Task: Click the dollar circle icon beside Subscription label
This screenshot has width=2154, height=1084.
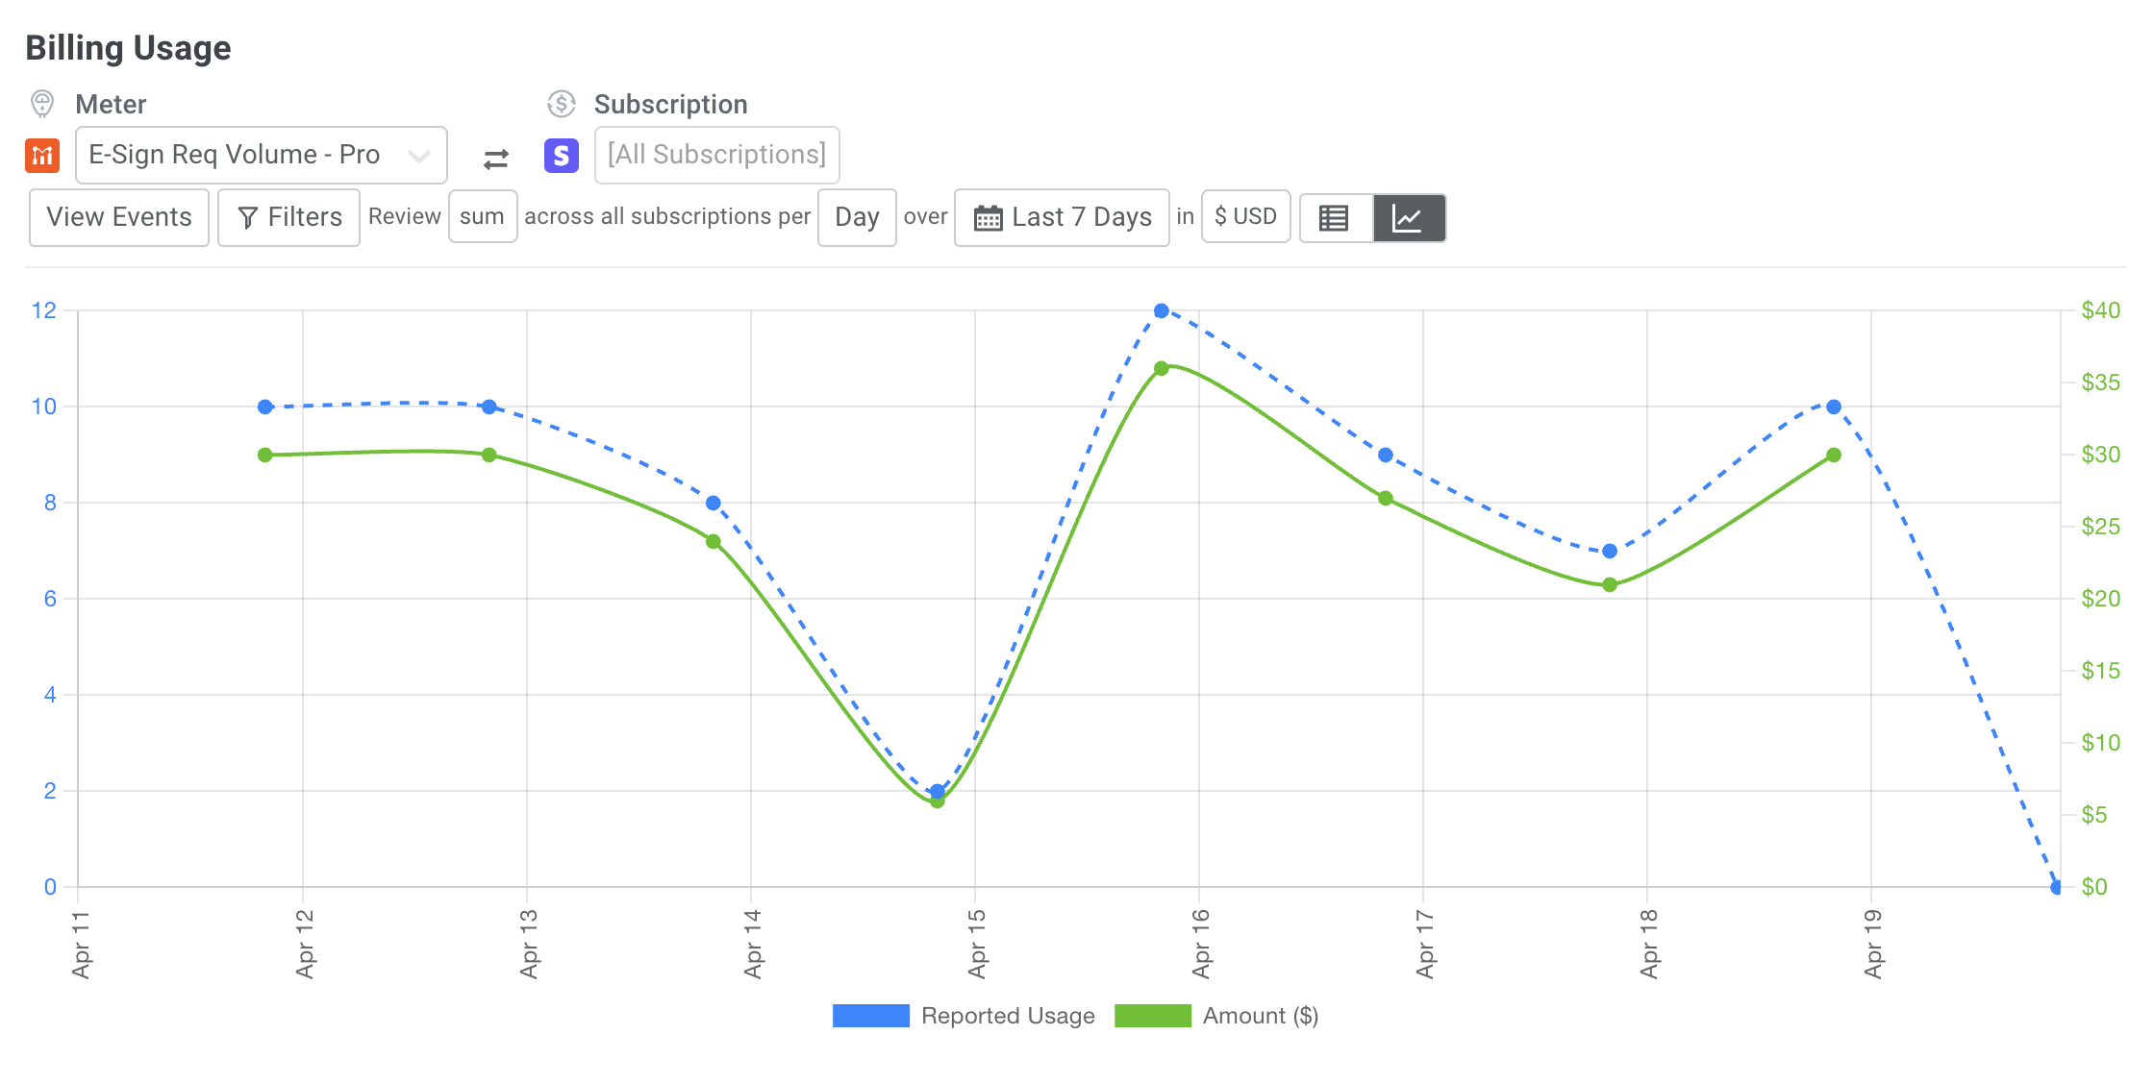Action: click(x=562, y=103)
